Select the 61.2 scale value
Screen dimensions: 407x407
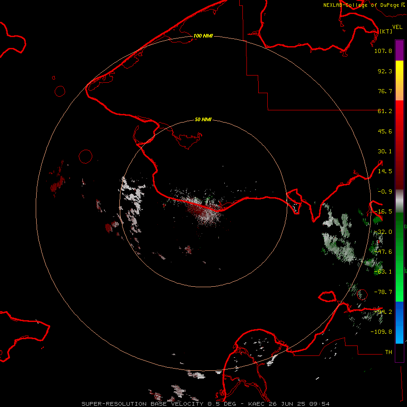pos(385,111)
